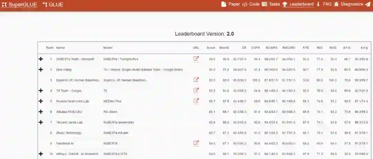Open the T5 model URL link icon
Viewport: 373px width, 159px height.
point(196,90)
